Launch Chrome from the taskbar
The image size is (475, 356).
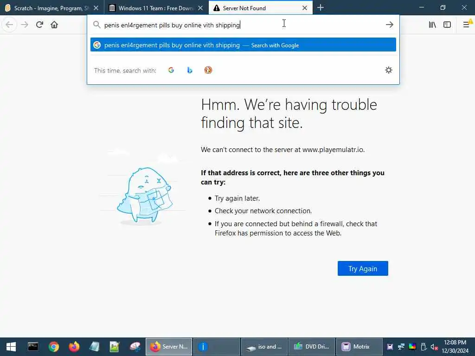pos(54,347)
